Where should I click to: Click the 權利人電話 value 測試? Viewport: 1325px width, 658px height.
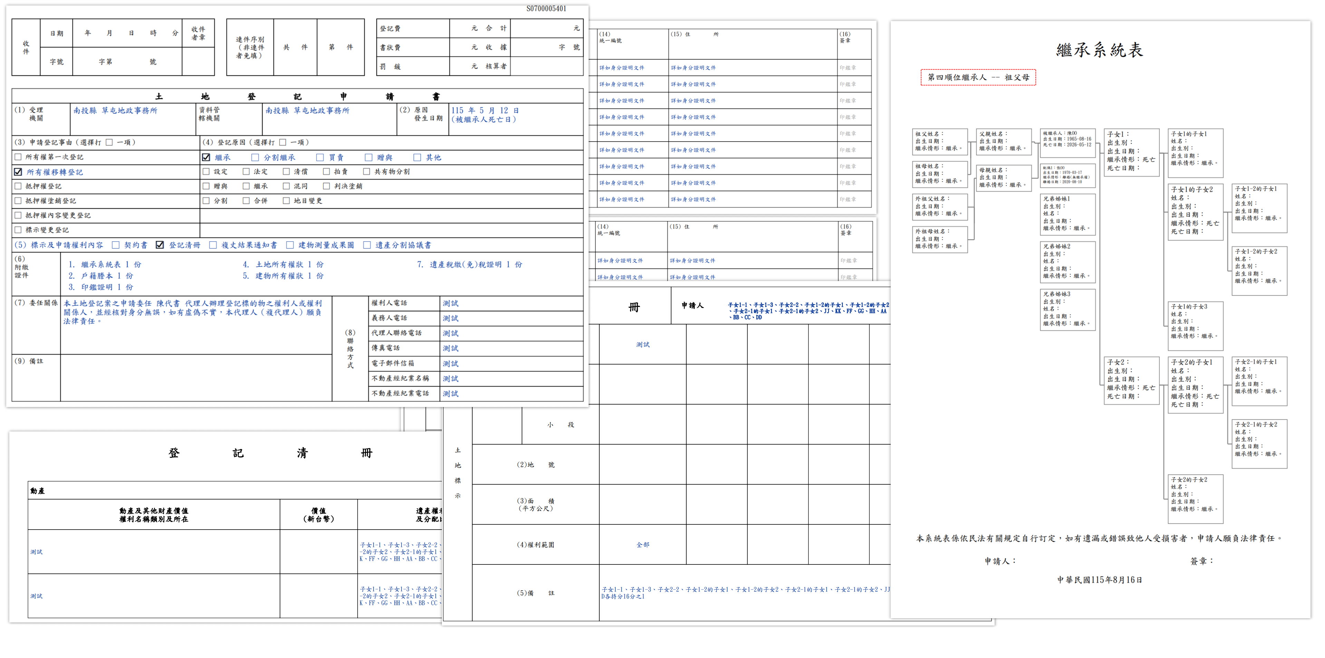tap(451, 303)
